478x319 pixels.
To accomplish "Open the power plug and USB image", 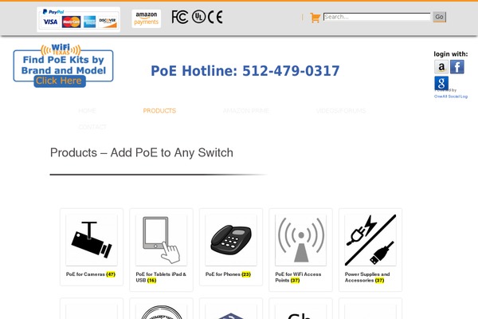I will click(370, 239).
